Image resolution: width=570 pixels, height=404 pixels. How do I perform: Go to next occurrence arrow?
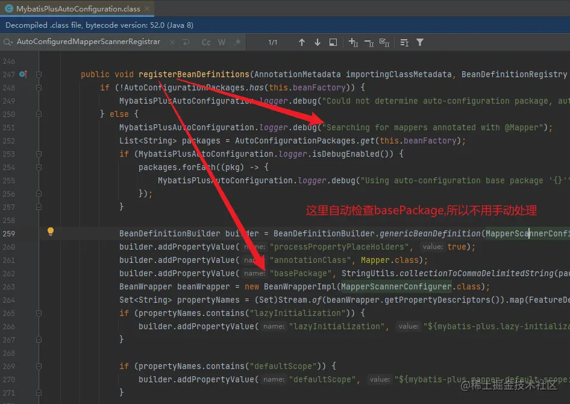click(x=318, y=42)
